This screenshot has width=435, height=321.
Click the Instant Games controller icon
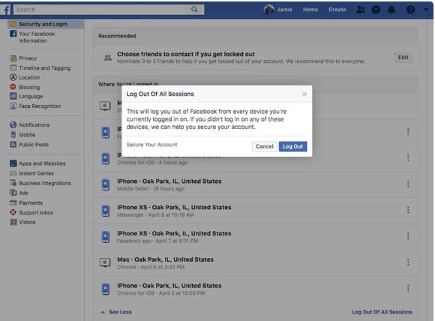click(x=13, y=173)
